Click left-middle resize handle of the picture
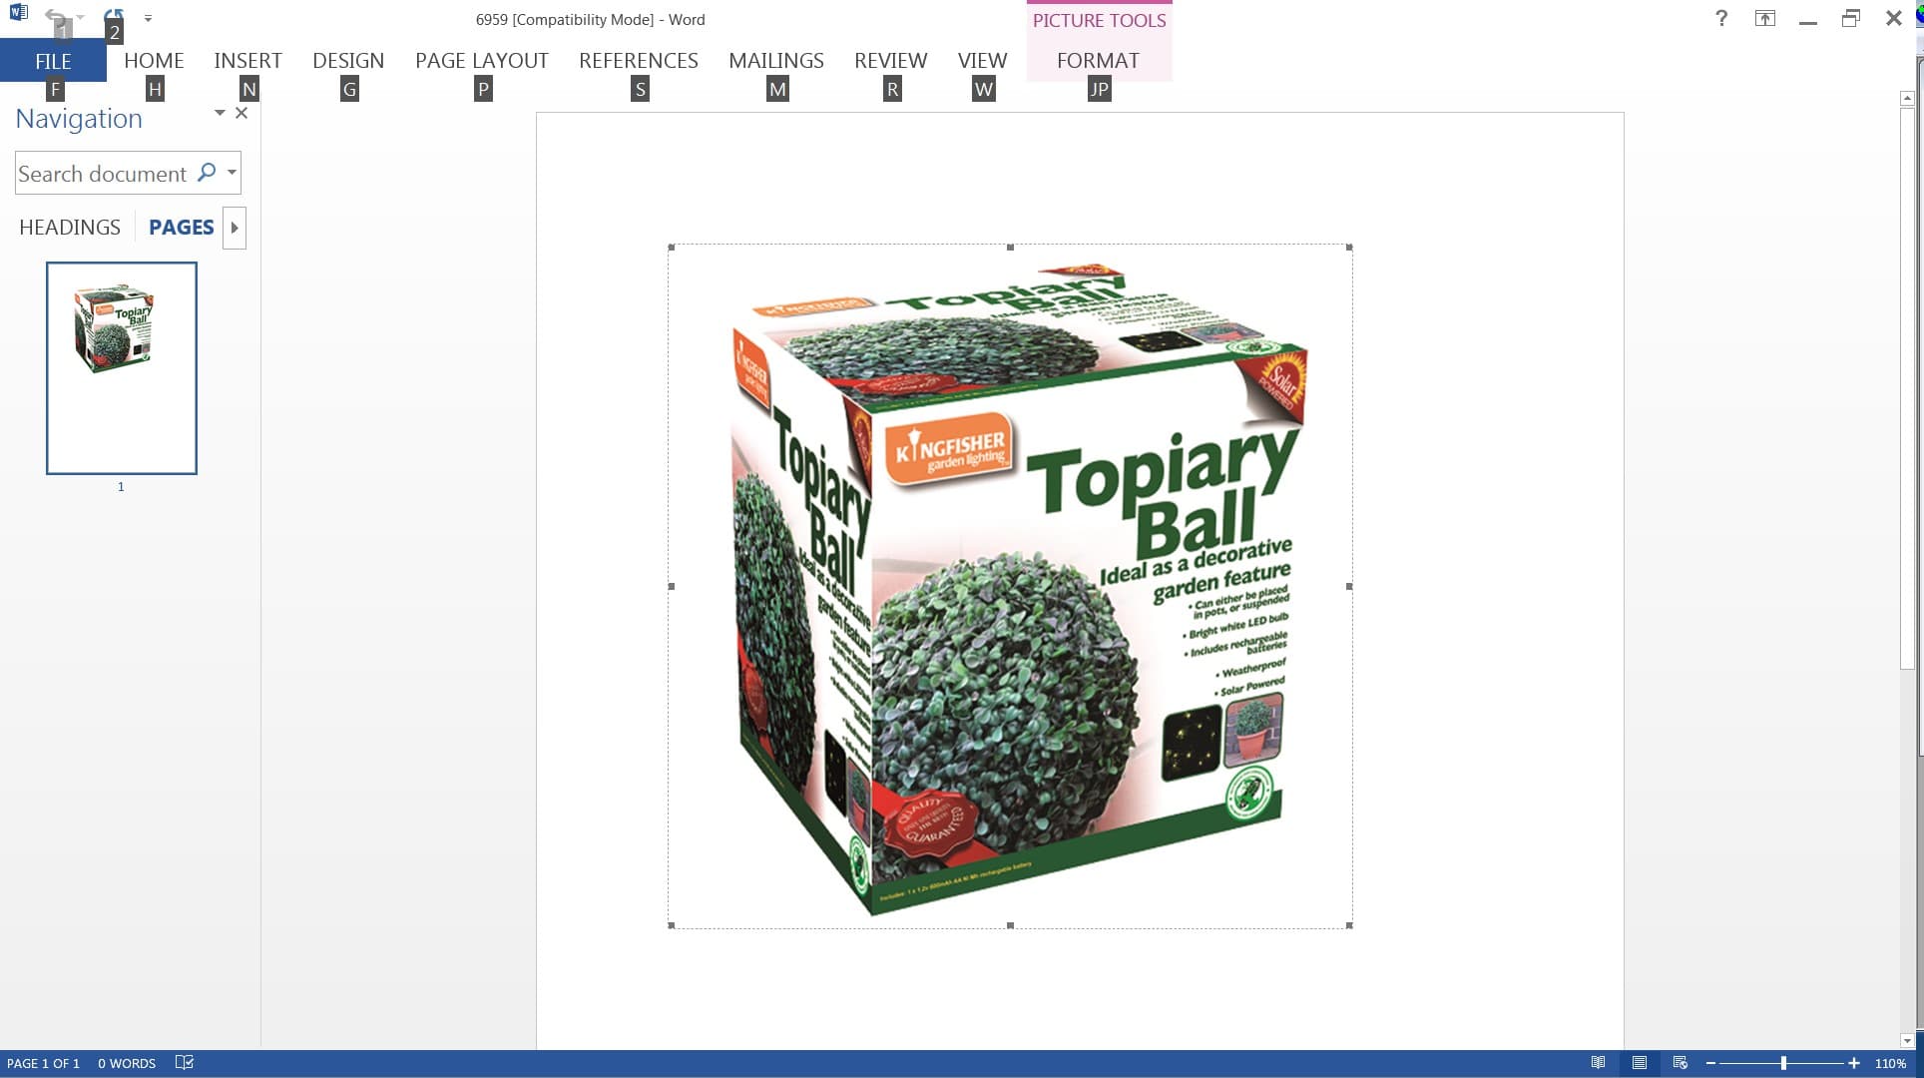 tap(672, 587)
